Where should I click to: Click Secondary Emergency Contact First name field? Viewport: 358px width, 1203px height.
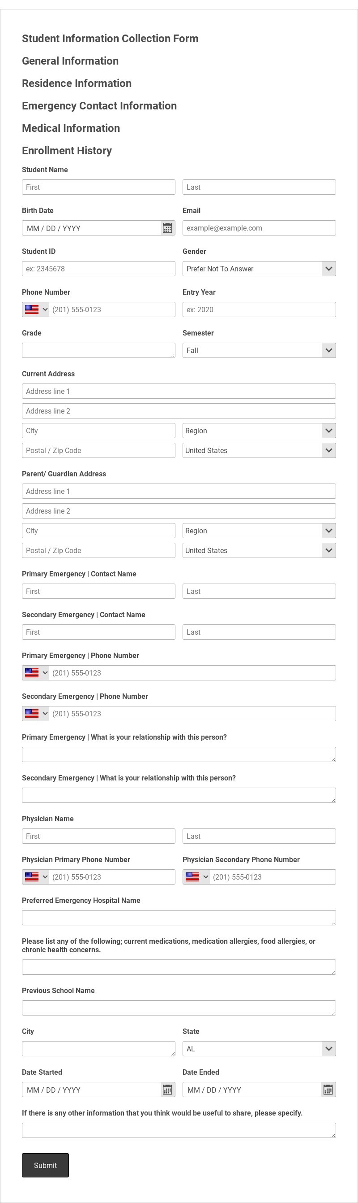[98, 632]
